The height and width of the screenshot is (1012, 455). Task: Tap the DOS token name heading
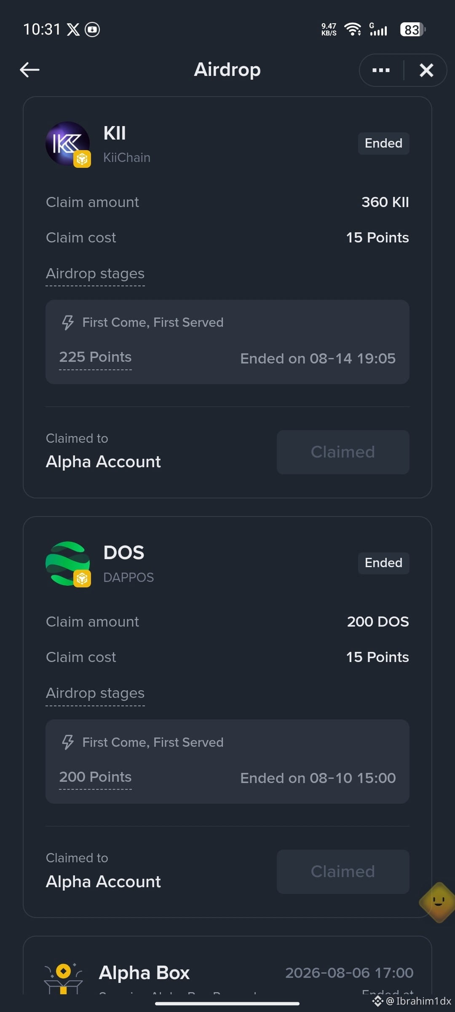[124, 553]
